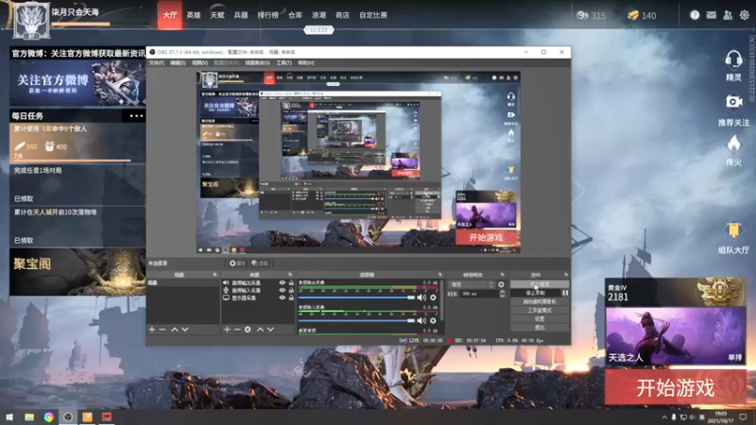Open OBS source properties gear
The width and height of the screenshot is (756, 425).
[248, 330]
